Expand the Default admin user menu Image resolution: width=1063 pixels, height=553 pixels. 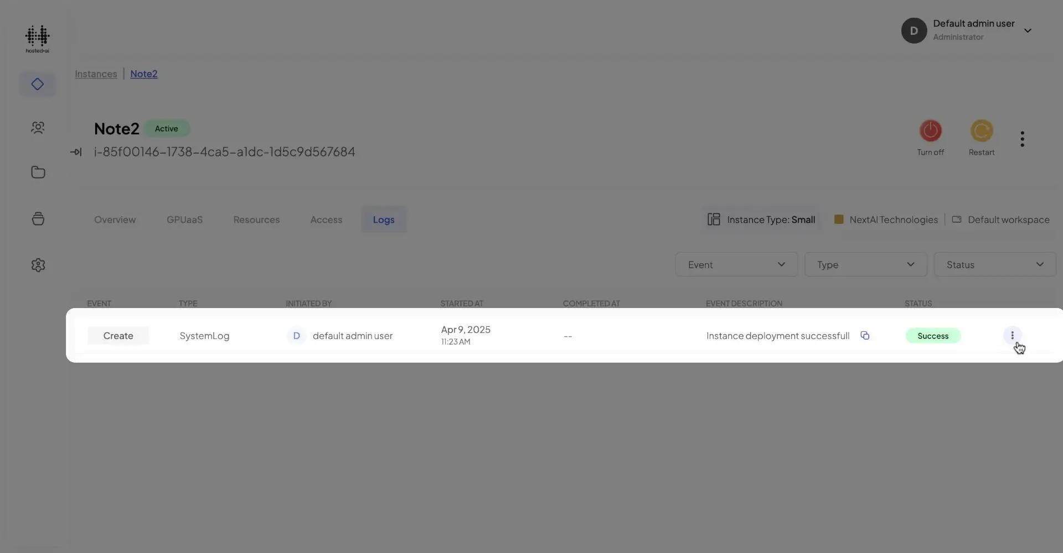(x=1027, y=31)
